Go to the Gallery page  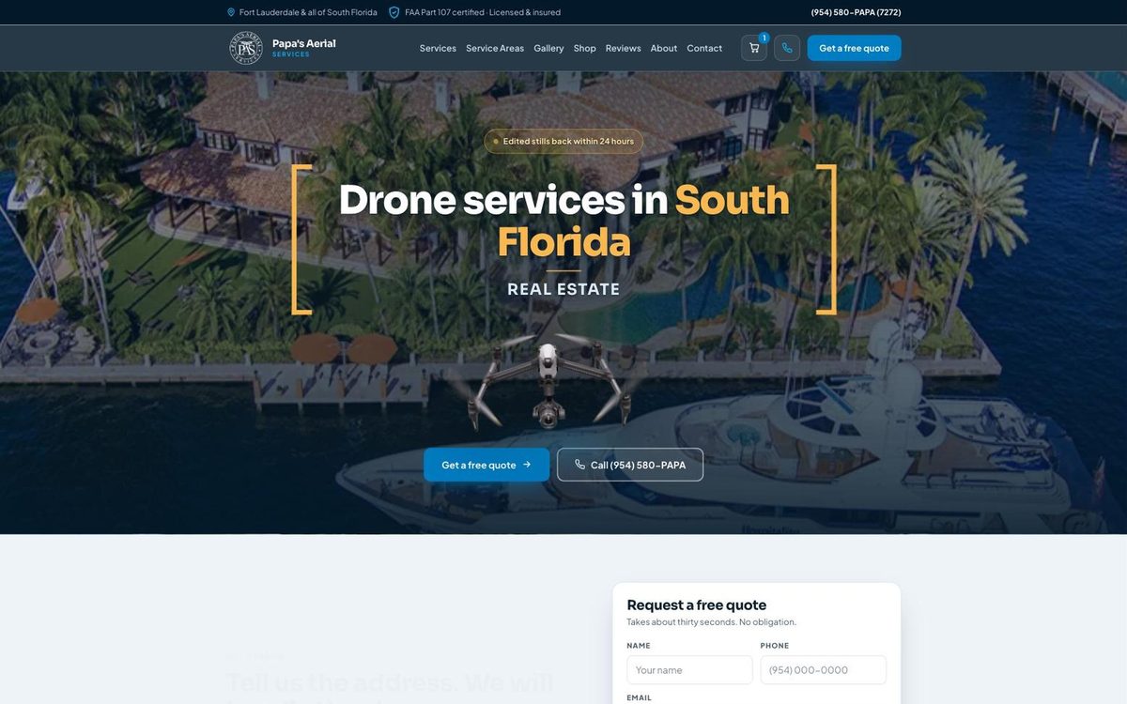pos(548,48)
